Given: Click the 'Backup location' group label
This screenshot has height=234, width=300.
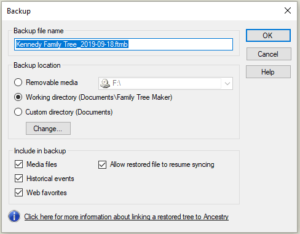Looking at the screenshot, I should [x=37, y=65].
